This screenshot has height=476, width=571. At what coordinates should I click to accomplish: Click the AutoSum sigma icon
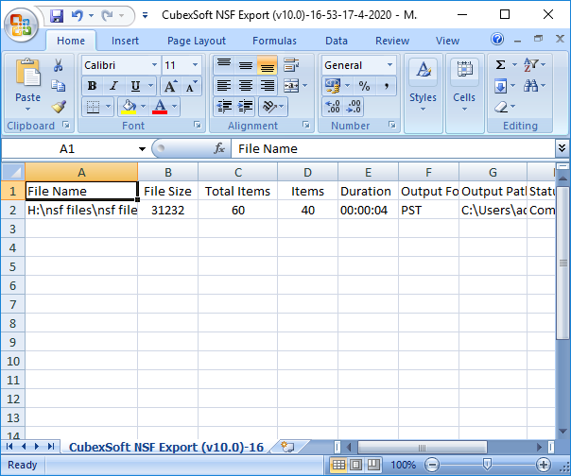click(x=500, y=65)
